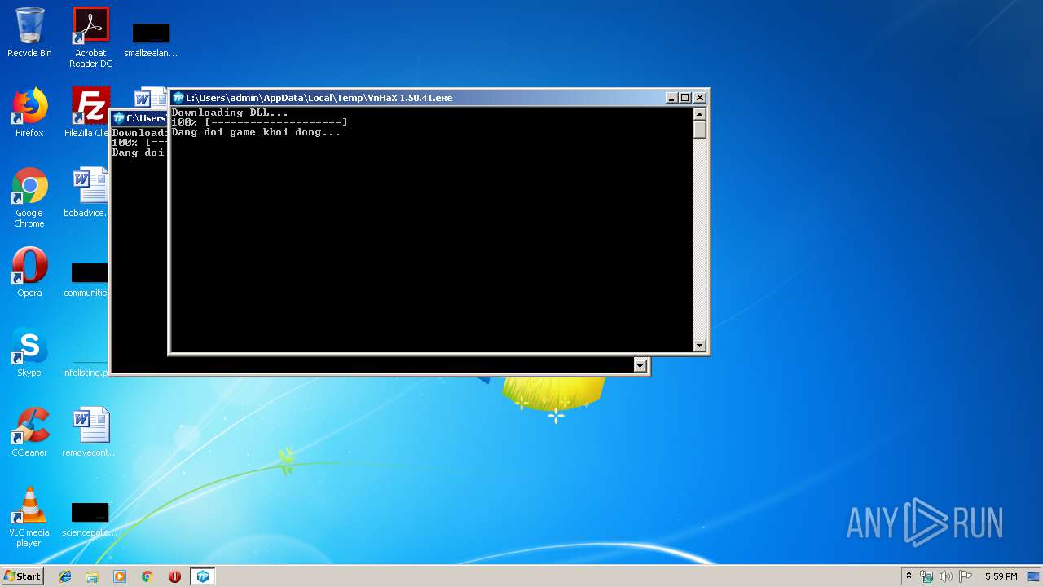Minimize the front VnHaX console window
Image resolution: width=1043 pixels, height=587 pixels.
click(x=671, y=98)
